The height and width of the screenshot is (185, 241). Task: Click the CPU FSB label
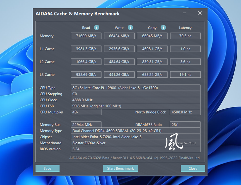tap(47, 106)
